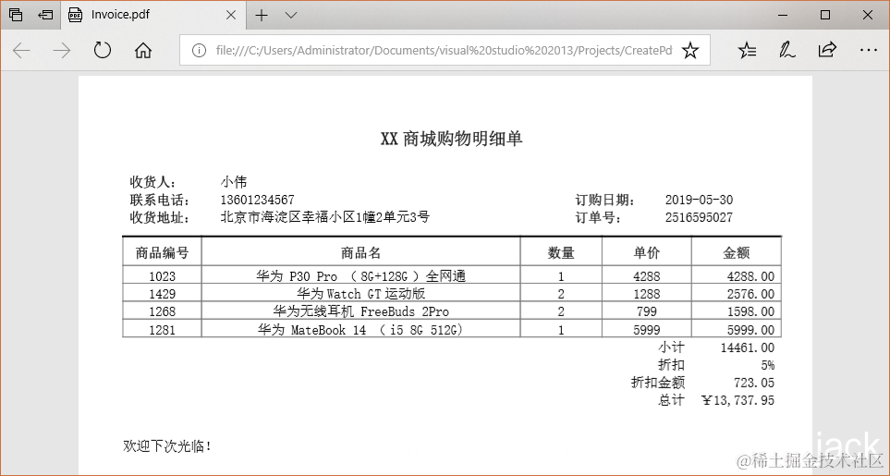
Task: Select the discount amount 723.05
Action: [754, 383]
